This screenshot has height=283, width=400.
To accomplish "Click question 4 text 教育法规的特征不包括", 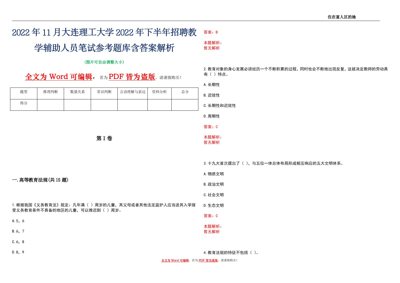I will tap(231, 253).
